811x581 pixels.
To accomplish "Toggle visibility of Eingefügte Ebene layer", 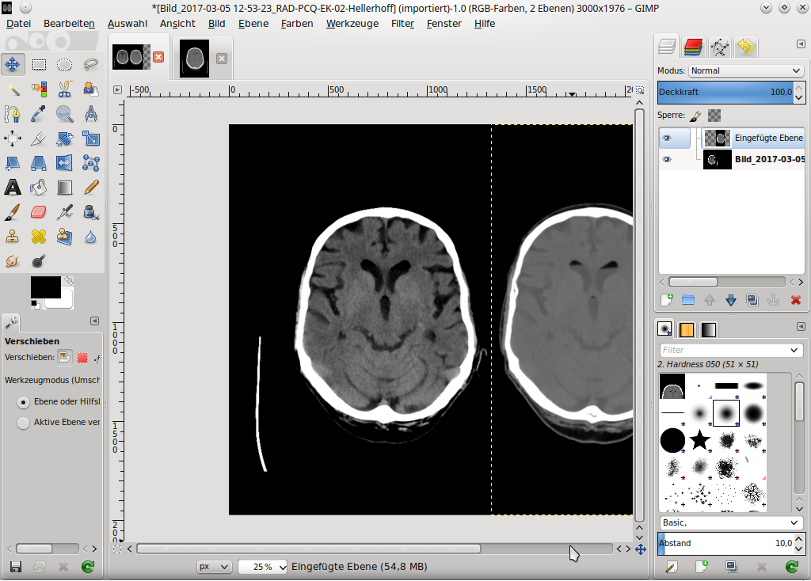I will click(x=667, y=138).
